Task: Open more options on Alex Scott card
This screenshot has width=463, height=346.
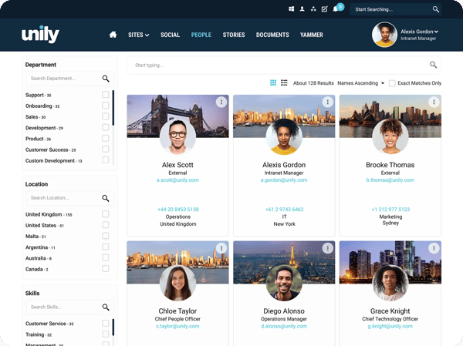Action: 221,102
